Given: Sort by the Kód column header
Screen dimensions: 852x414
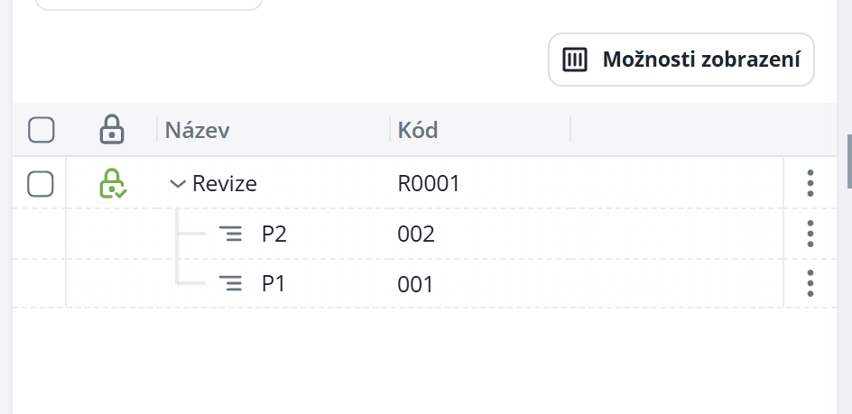Looking at the screenshot, I should point(418,130).
